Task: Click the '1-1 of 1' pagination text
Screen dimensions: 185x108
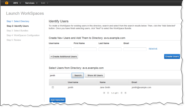Action: (115, 93)
